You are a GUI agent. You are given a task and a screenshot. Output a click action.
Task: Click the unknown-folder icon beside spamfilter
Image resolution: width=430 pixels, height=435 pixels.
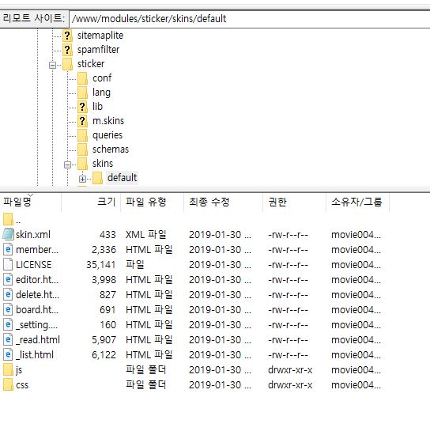(67, 50)
